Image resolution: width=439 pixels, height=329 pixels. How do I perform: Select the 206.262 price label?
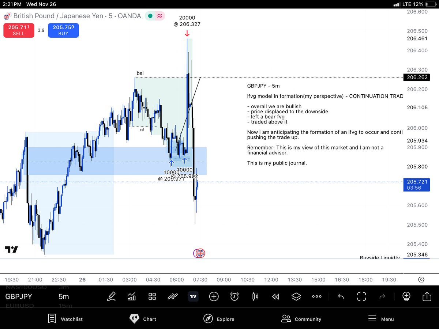point(416,77)
